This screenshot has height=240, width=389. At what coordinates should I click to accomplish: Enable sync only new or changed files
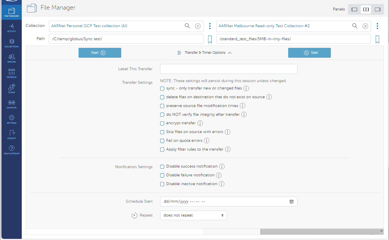pyautogui.click(x=162, y=89)
